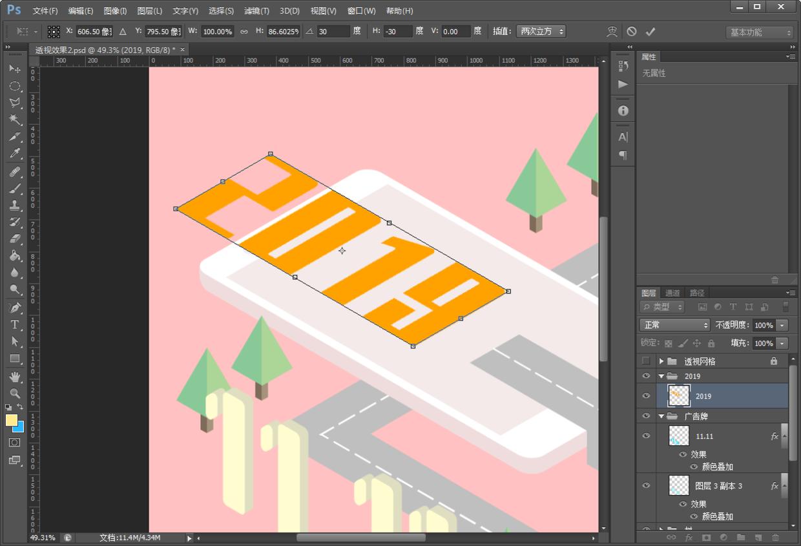Select the Pen tool in the toolbox
The height and width of the screenshot is (546, 801).
(x=15, y=308)
